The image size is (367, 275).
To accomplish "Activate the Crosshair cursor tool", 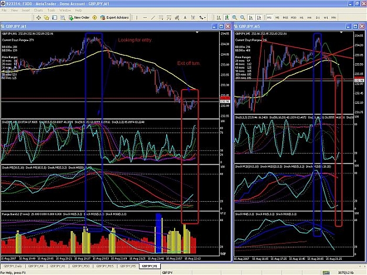I will [x=39, y=18].
